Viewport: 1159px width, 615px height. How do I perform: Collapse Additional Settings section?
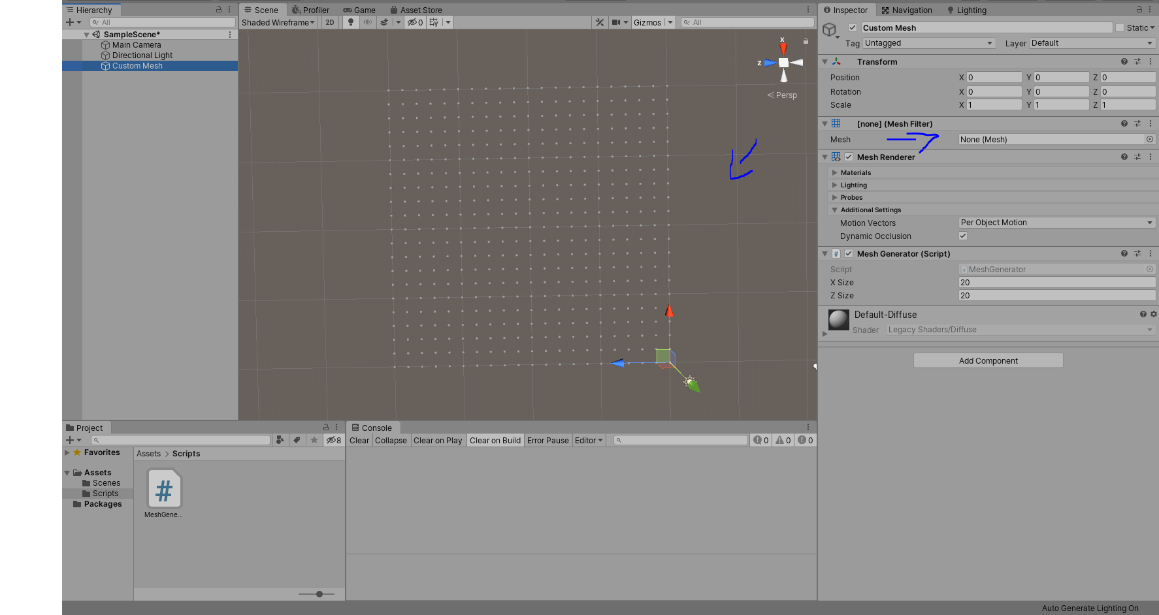(835, 210)
